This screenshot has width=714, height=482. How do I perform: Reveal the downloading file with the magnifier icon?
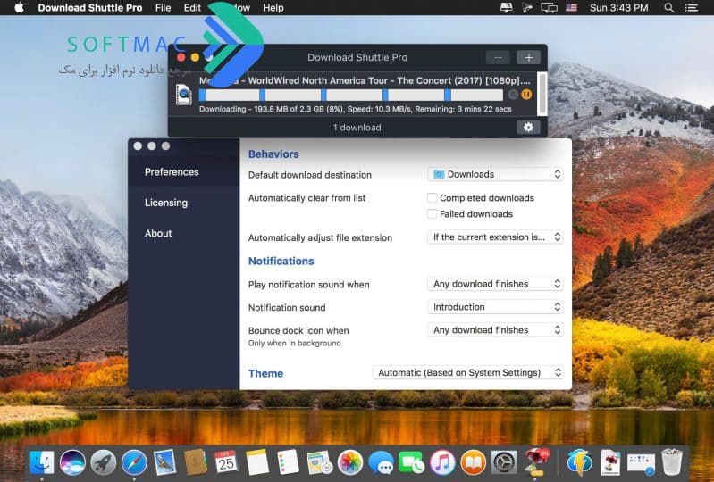pos(513,95)
